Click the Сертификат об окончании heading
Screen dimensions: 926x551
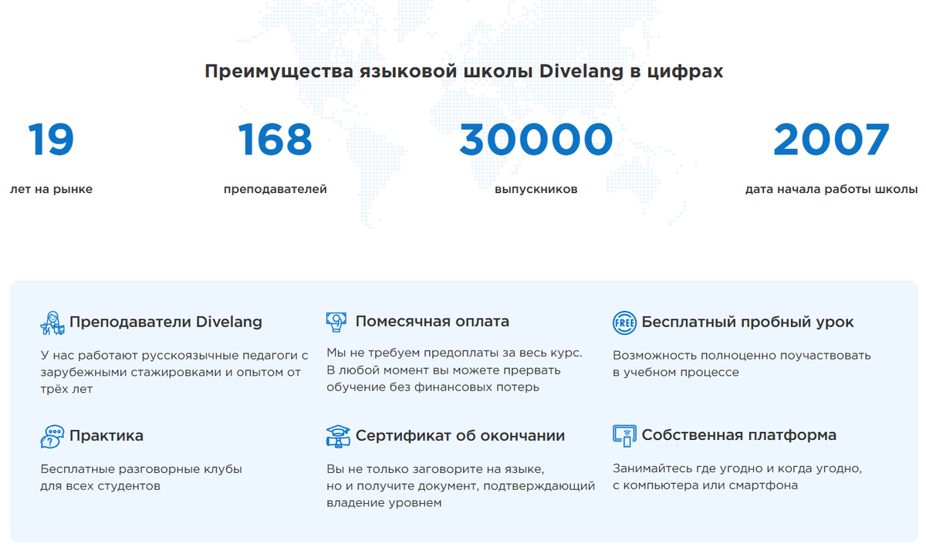coord(460,435)
